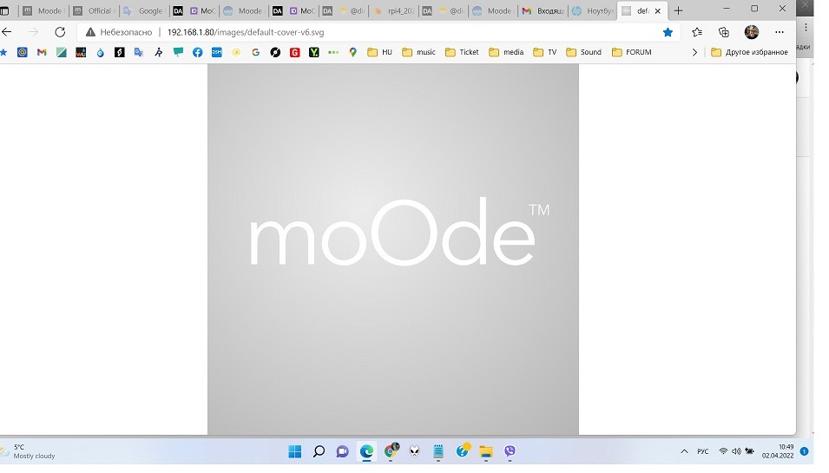Image resolution: width=829 pixels, height=473 pixels.
Task: Open the green Y. bookmark icon
Action: pyautogui.click(x=314, y=52)
